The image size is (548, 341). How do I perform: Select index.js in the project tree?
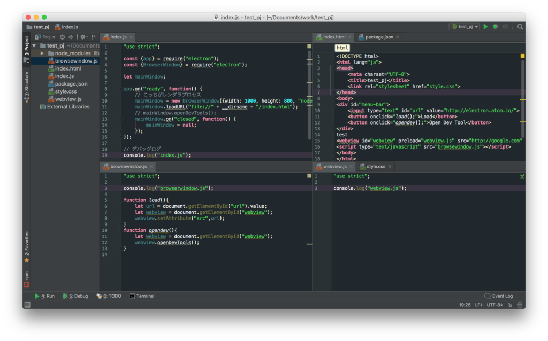pyautogui.click(x=65, y=76)
